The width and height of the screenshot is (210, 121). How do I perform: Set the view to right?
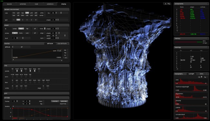coord(18,13)
